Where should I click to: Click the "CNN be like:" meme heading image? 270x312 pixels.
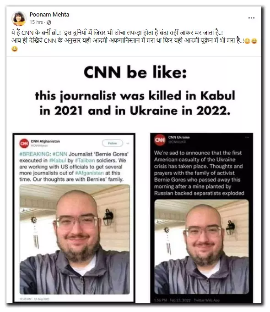pos(135,72)
